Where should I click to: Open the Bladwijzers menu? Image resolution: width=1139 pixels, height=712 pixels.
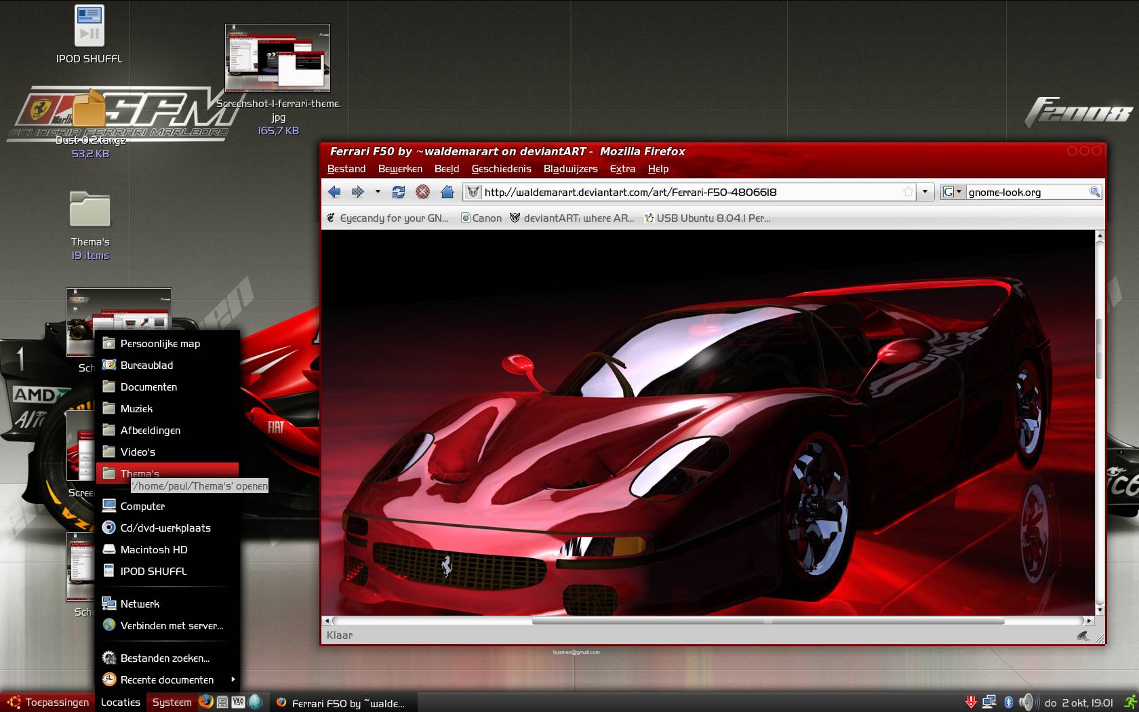click(571, 169)
